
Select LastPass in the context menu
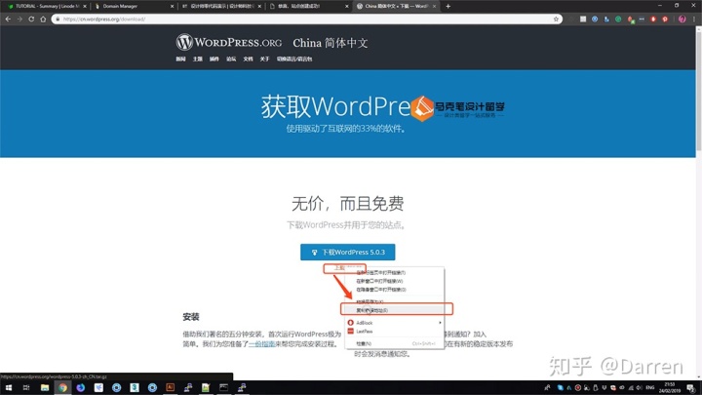click(x=395, y=332)
